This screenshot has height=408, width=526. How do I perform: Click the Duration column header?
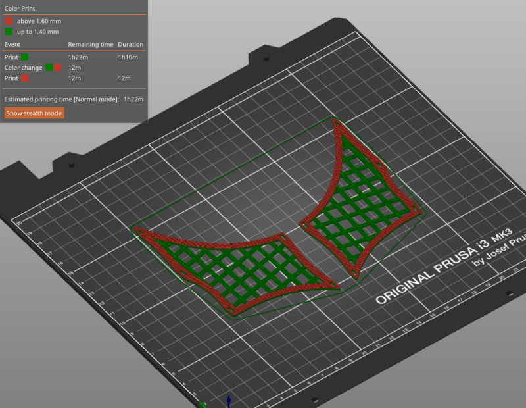[130, 45]
